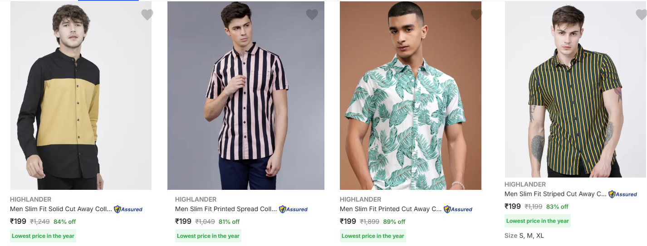This screenshot has height=246, width=647.
Task: Open the green leaf-print shirt photo
Action: (x=410, y=95)
